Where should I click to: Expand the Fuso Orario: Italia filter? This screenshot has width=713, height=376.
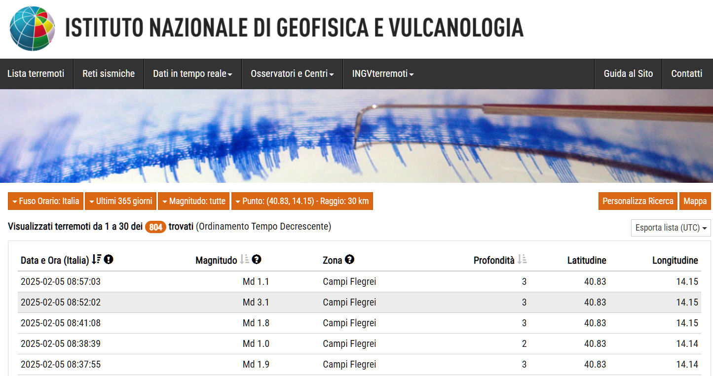click(x=45, y=201)
